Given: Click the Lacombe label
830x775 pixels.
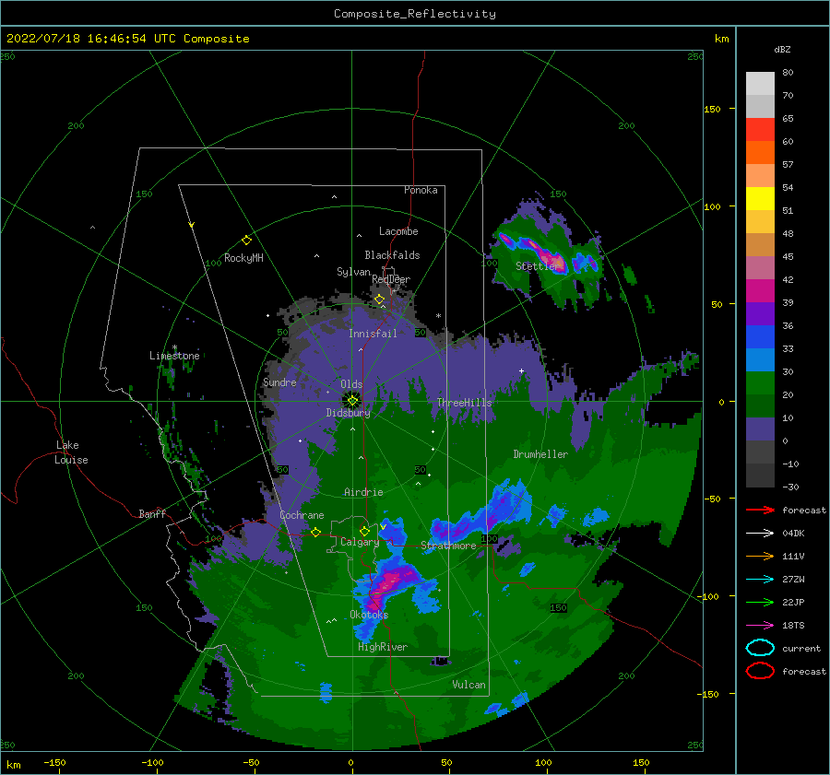Looking at the screenshot, I should [398, 231].
